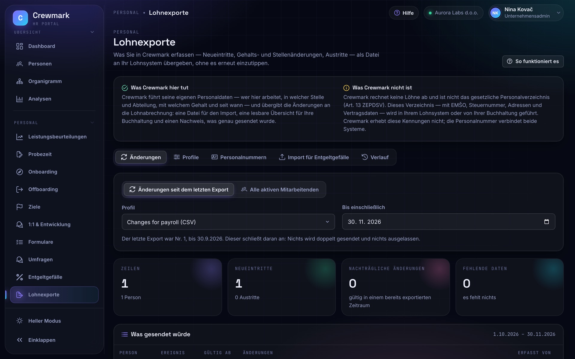Click the Neueintritte stat card
The width and height of the screenshot is (575, 359).
click(x=282, y=287)
